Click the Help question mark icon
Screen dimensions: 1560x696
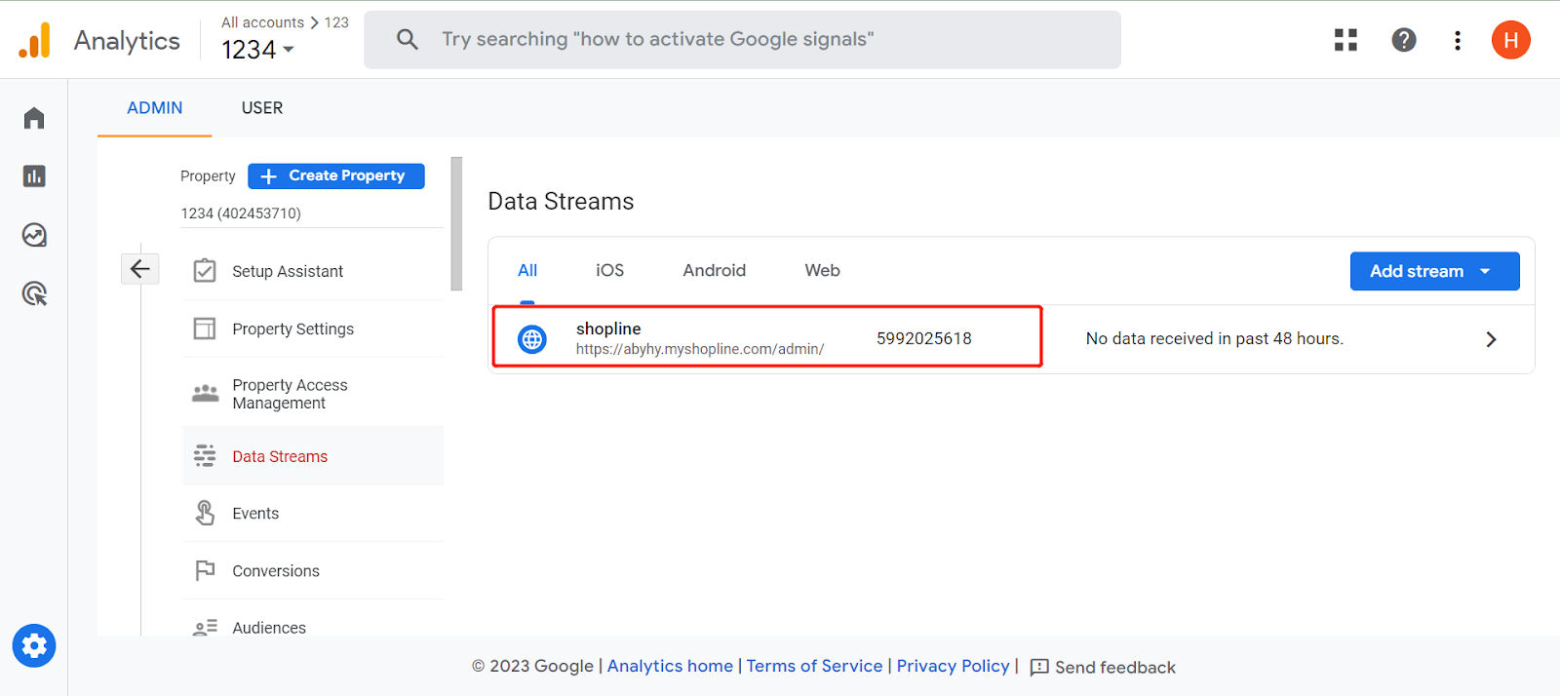pyautogui.click(x=1403, y=40)
